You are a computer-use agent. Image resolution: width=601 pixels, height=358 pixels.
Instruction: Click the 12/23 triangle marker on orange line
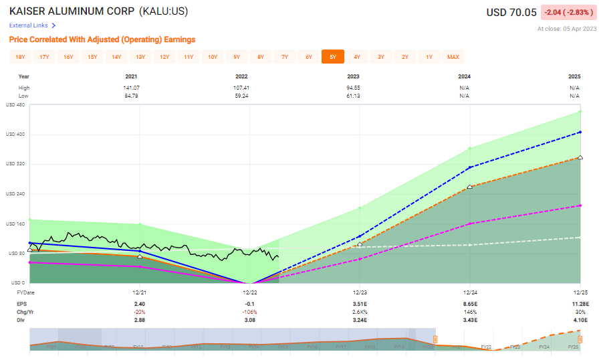pyautogui.click(x=360, y=244)
